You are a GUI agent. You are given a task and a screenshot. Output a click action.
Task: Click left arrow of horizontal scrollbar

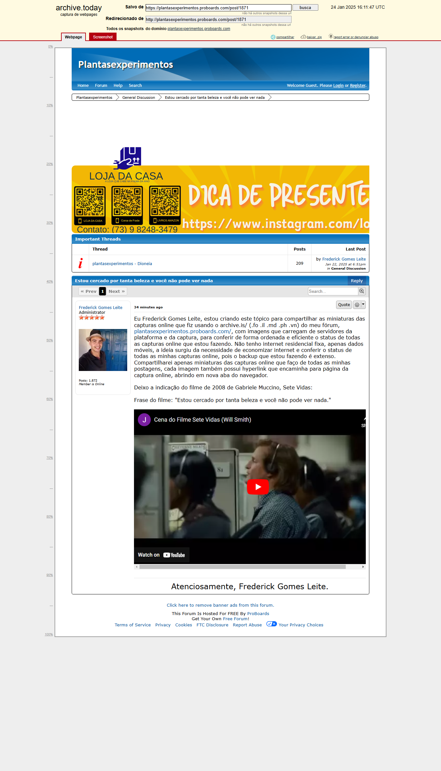click(137, 567)
